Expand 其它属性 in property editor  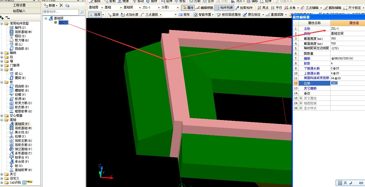point(301,98)
